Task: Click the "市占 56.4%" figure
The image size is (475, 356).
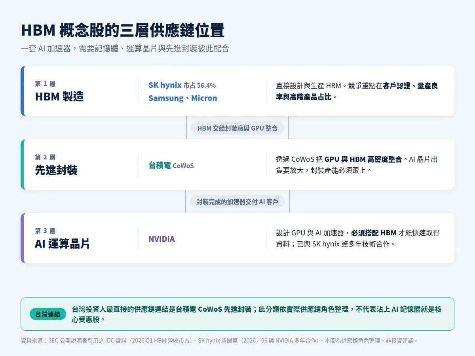Action: tap(199, 85)
